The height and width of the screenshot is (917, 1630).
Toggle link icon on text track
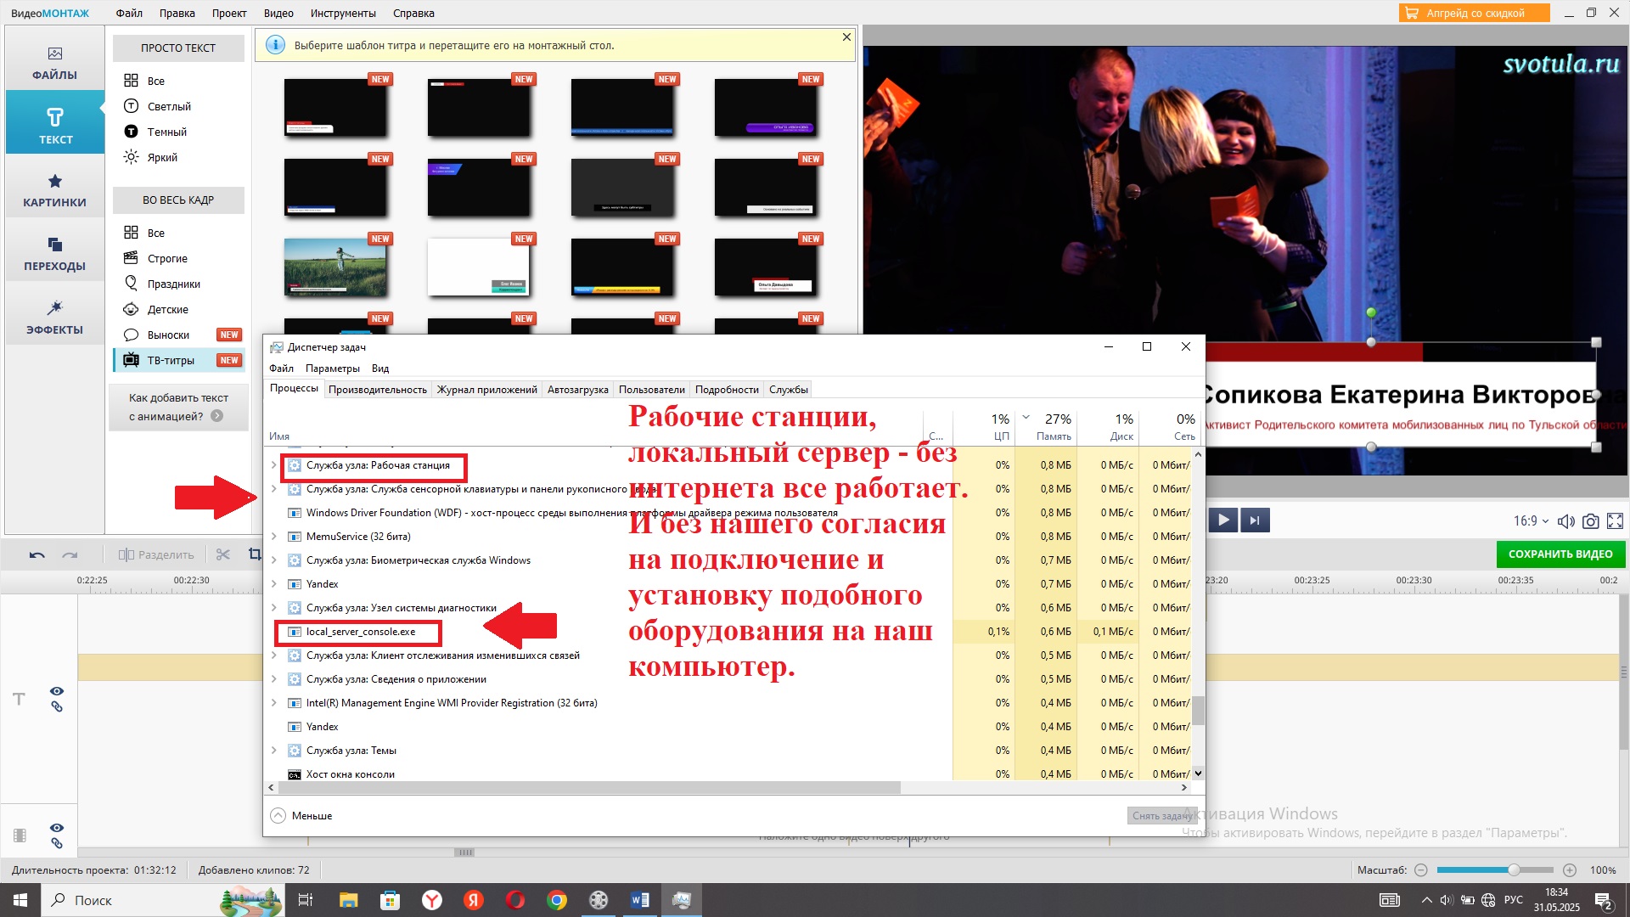pyautogui.click(x=57, y=706)
